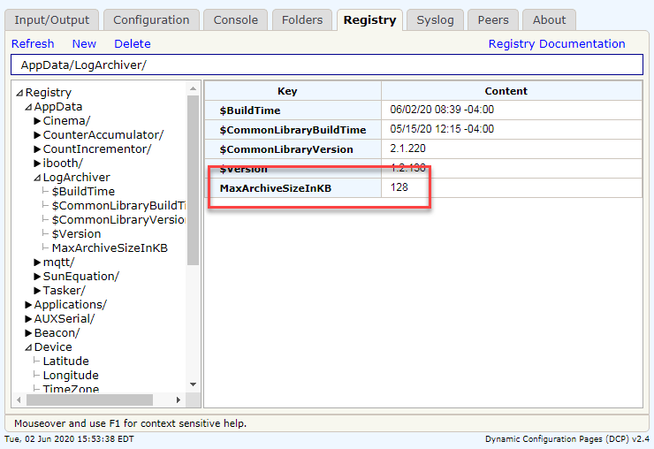The height and width of the screenshot is (449, 654).
Task: Click the New registry key link
Action: click(84, 44)
